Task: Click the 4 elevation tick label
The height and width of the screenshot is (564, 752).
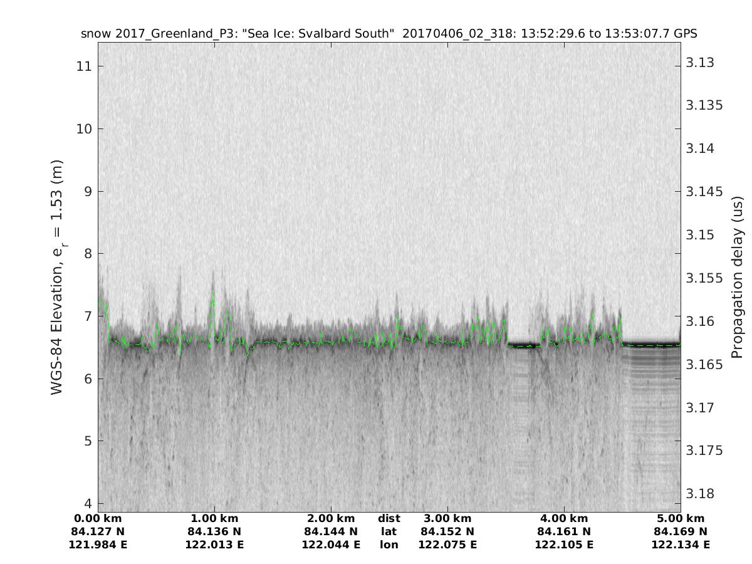Action: pyautogui.click(x=86, y=503)
